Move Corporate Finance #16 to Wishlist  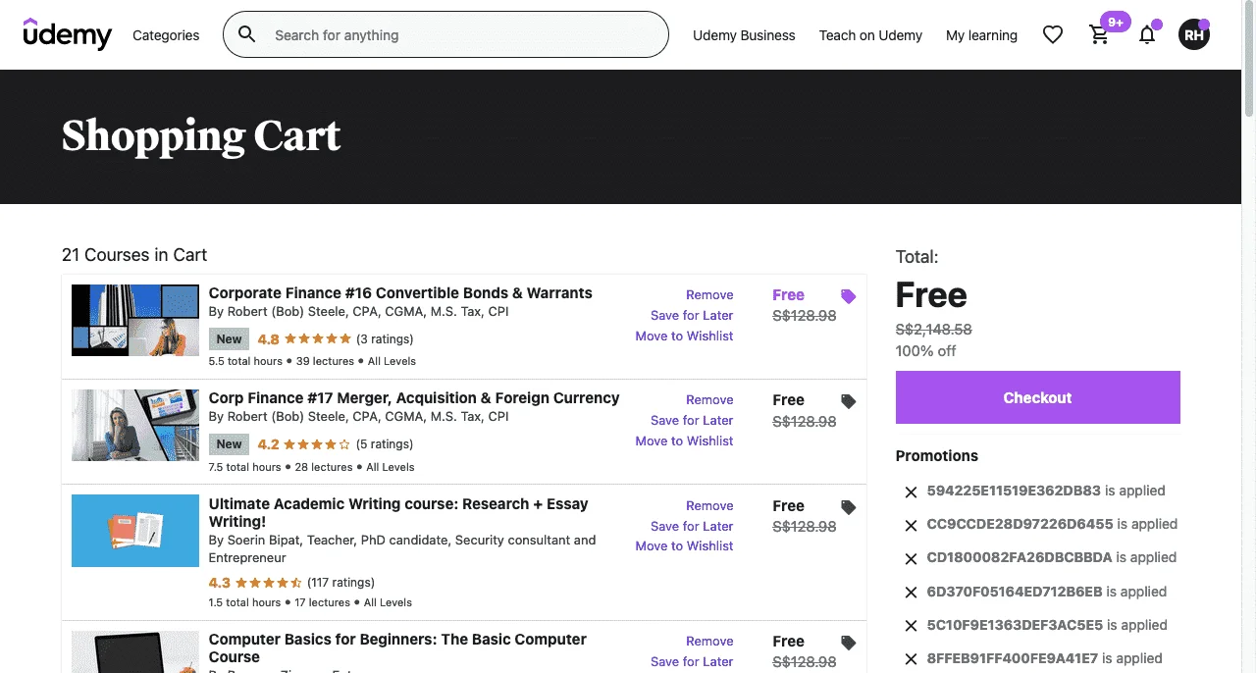684,336
